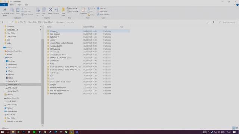
Task: Click the Invert selection button
Action: click(103, 15)
